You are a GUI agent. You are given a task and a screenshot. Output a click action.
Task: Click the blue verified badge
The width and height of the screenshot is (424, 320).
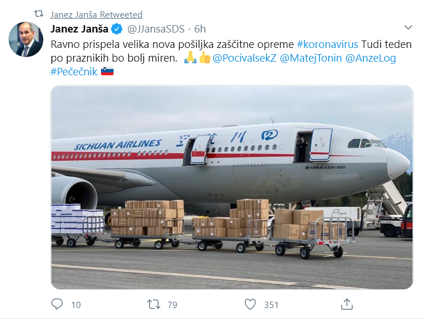(x=116, y=29)
